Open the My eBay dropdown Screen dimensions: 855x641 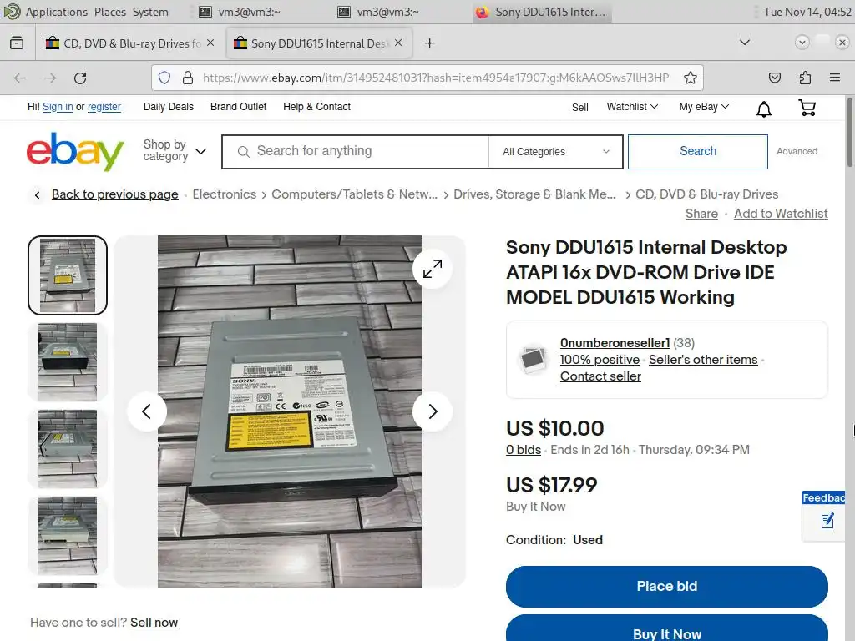[704, 107]
